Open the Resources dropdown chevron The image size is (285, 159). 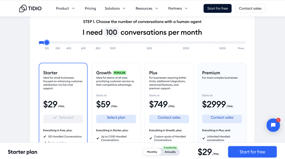pos(157,8)
